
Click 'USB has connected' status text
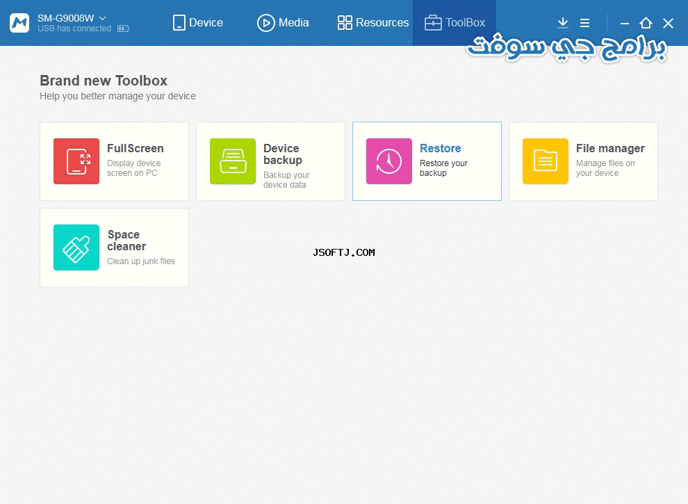tap(74, 29)
